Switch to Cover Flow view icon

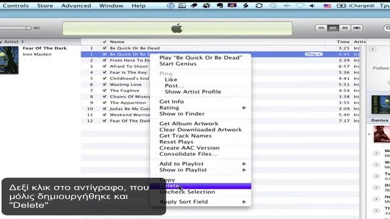(356, 28)
